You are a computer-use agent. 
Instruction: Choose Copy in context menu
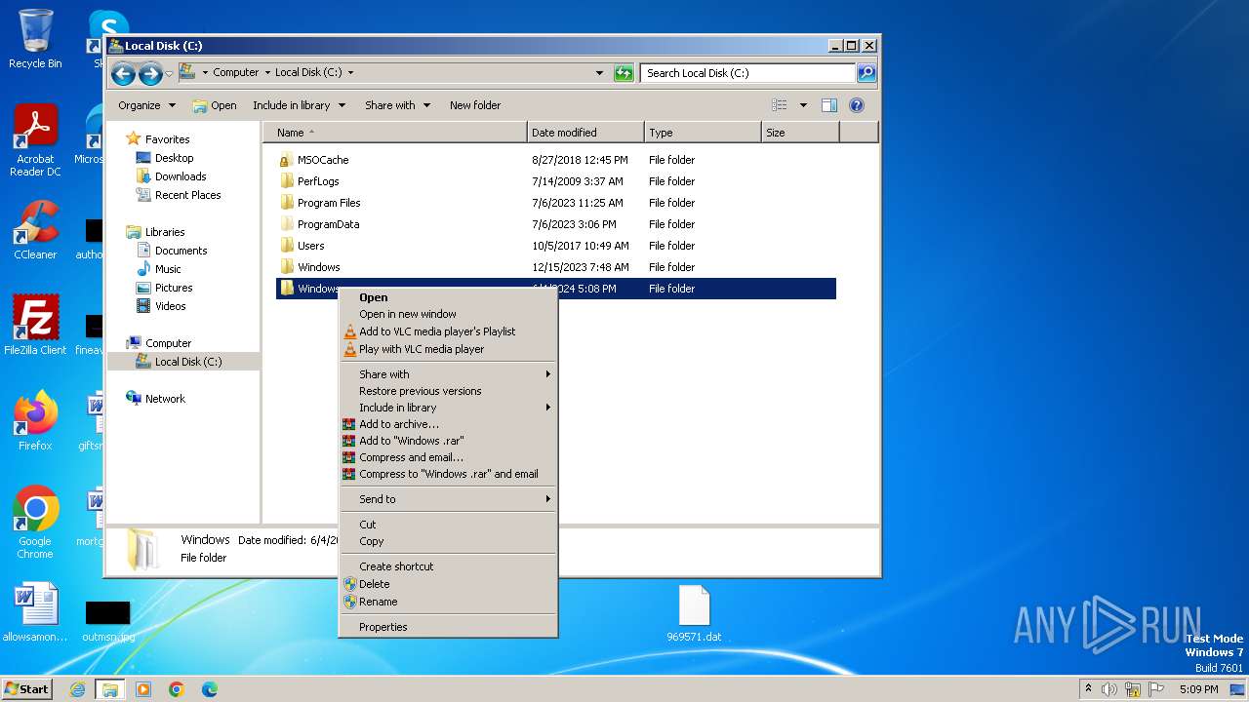[448, 541]
